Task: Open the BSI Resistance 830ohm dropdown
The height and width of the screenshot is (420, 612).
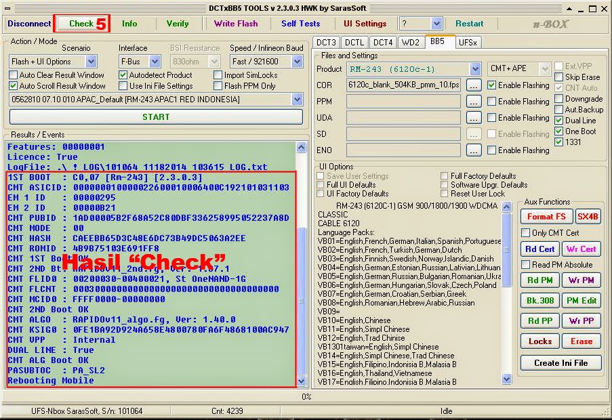Action: pyautogui.click(x=214, y=62)
